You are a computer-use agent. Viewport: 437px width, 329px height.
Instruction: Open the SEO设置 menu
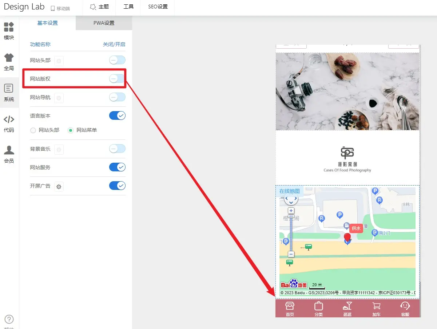(158, 7)
